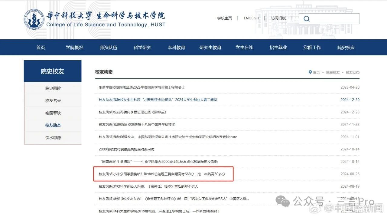Image resolution: width=387 pixels, height=217 pixels.
Task: Click date 2025-04-20
Action: [350, 87]
